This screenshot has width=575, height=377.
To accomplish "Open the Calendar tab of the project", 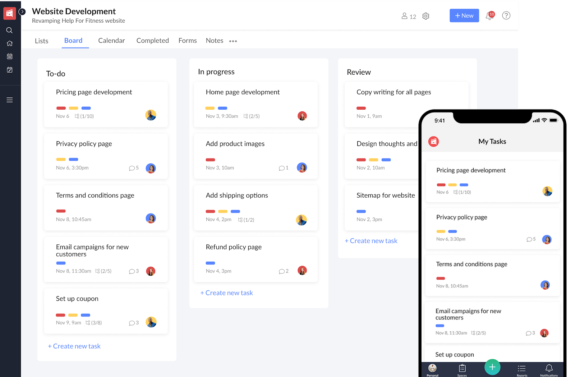I will tap(111, 41).
